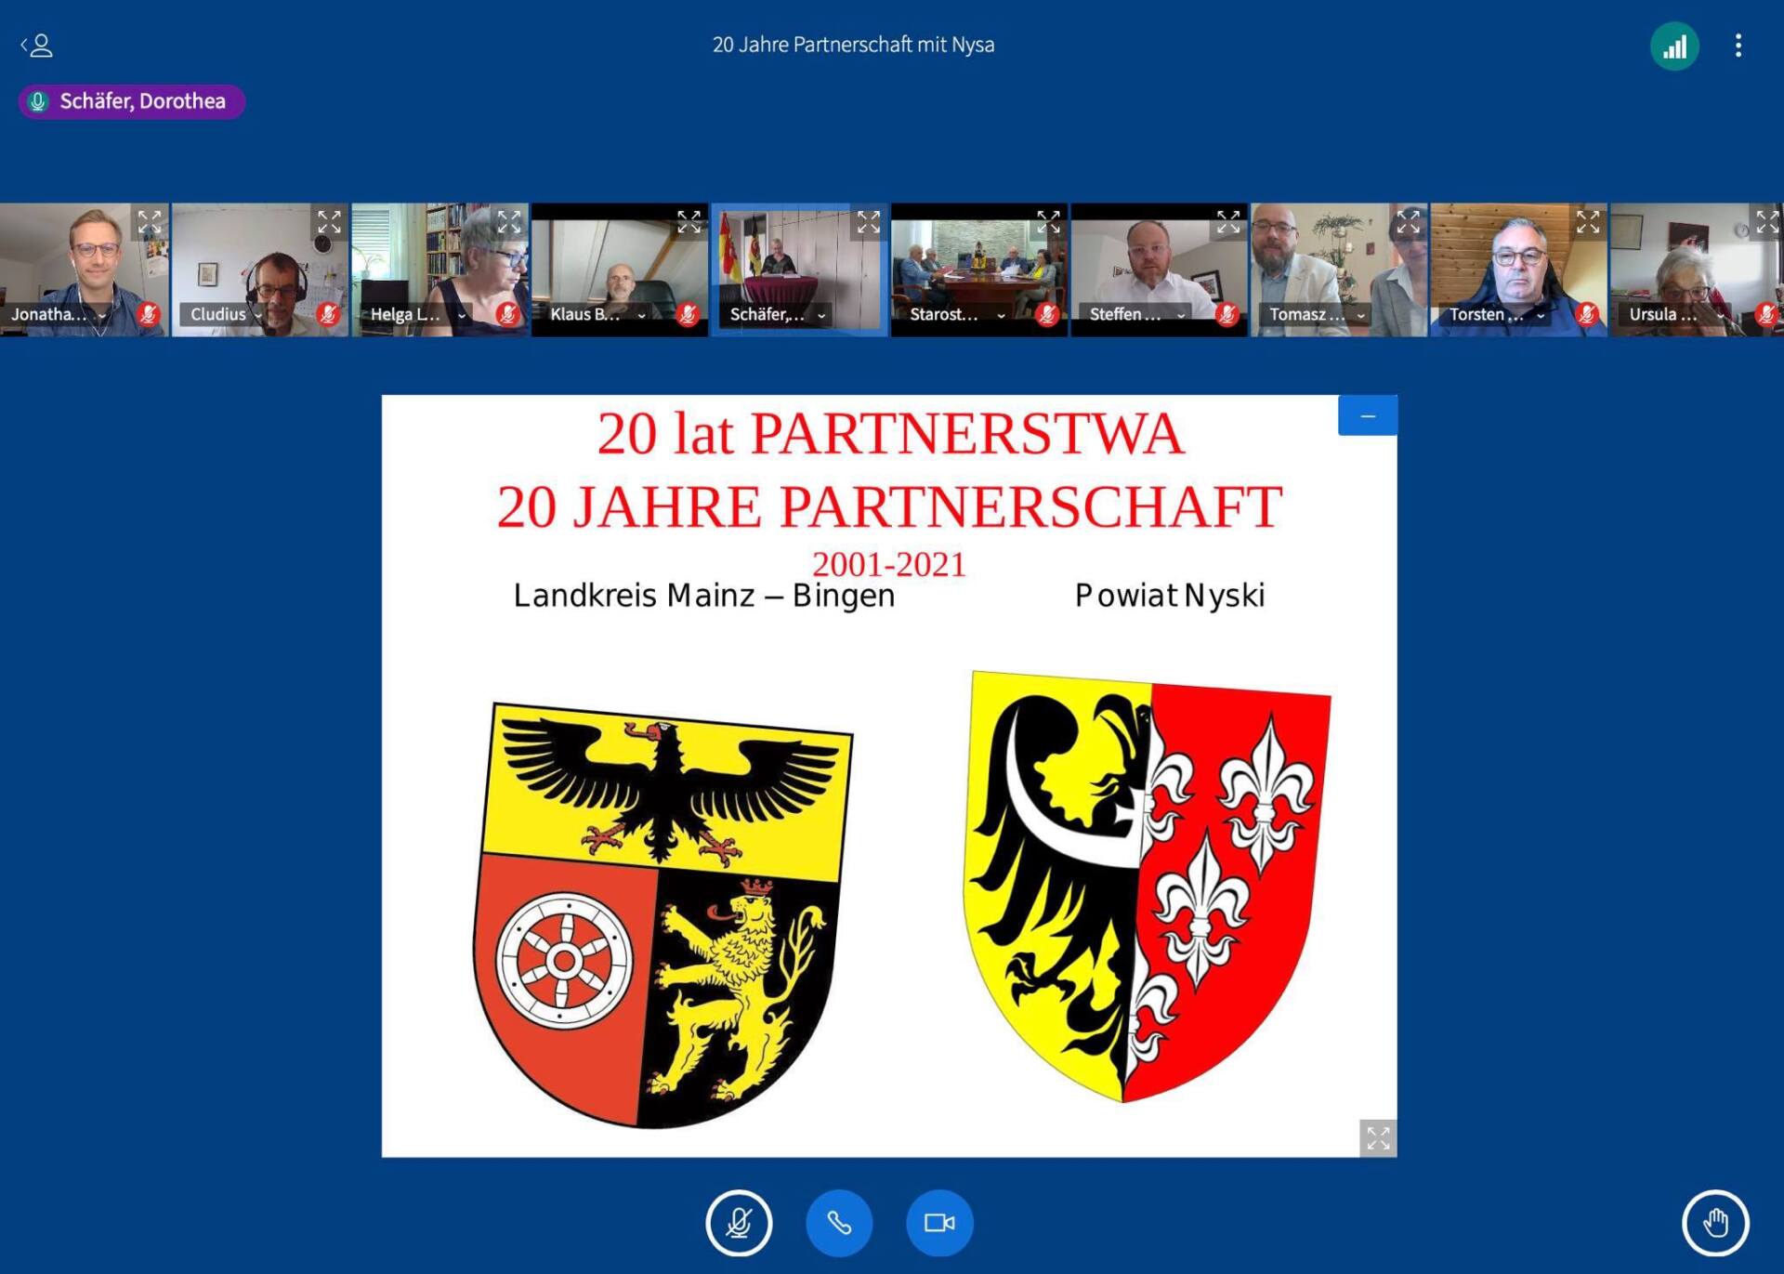Click the raise hand button

[x=1715, y=1223]
